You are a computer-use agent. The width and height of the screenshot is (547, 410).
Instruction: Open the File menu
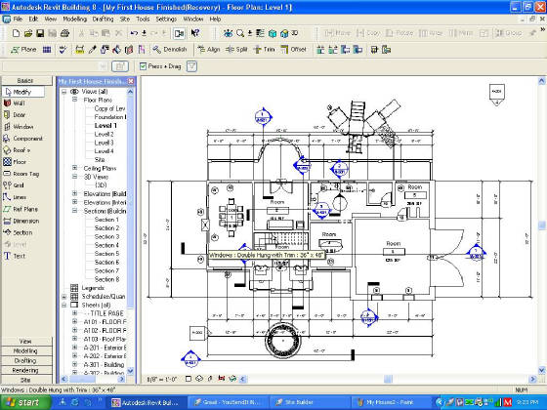[x=18, y=20]
